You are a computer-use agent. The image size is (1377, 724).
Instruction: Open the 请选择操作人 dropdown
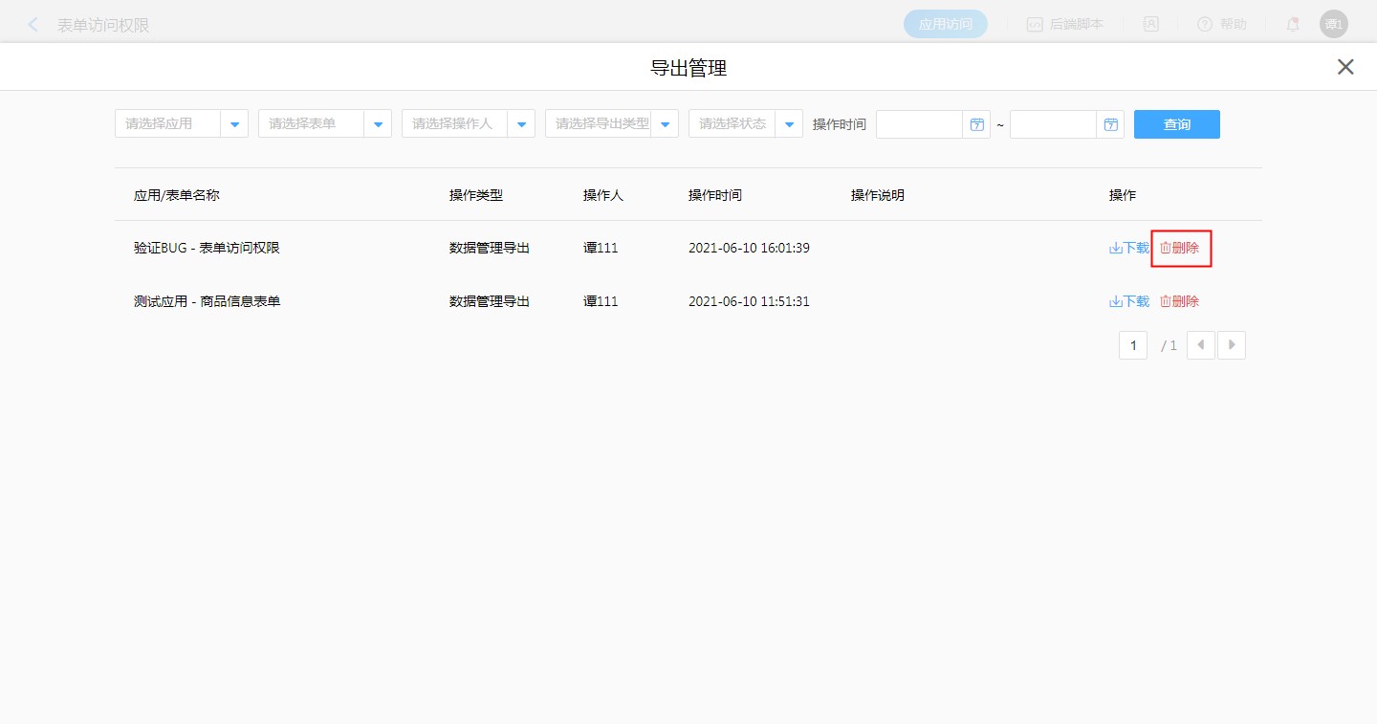(x=521, y=124)
